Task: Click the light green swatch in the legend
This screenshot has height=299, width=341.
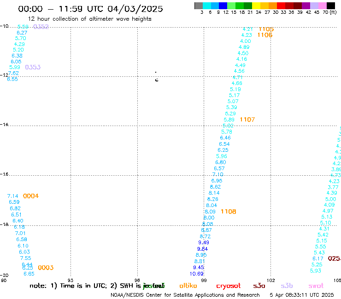Action: (231, 6)
